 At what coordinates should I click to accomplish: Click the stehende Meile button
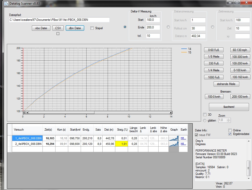click(x=226, y=84)
